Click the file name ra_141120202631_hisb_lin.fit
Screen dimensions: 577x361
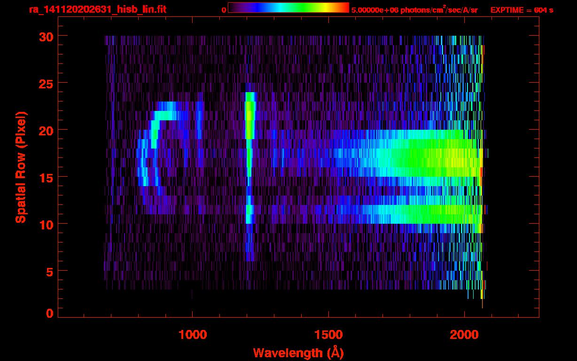click(97, 9)
